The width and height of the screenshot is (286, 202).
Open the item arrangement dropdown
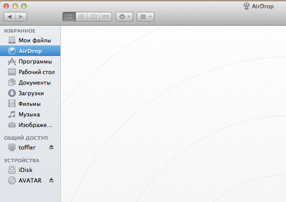(145, 17)
